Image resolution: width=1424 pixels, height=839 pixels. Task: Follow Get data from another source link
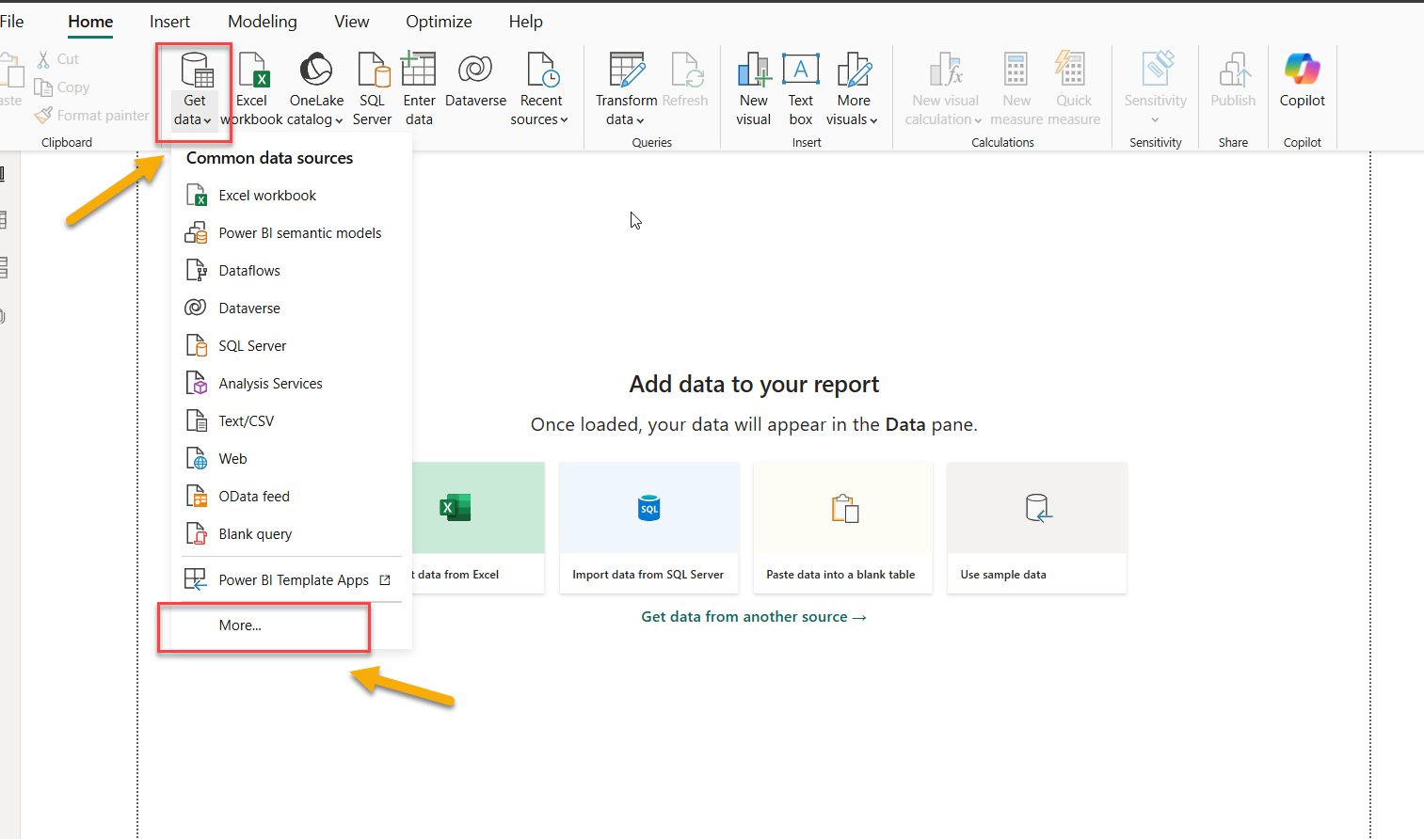(754, 617)
